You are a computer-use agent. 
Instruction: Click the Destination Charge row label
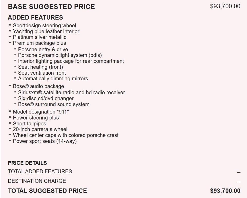tap(37, 181)
